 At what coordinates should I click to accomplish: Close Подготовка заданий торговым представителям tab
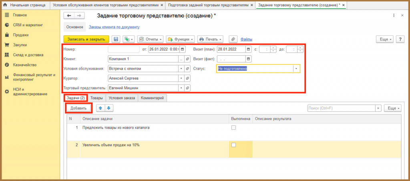click(251, 5)
